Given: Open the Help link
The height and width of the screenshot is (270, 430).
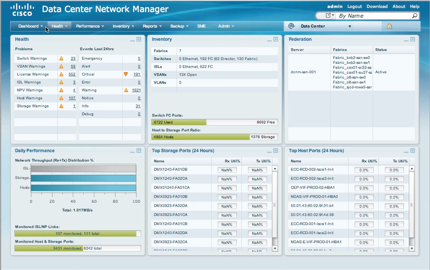Looking at the screenshot, I should tap(415, 6).
